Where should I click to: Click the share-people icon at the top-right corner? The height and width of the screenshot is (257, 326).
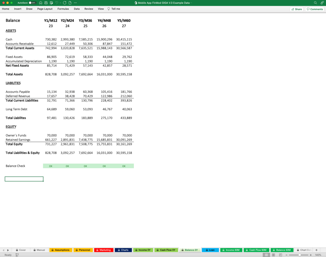coord(322,3)
